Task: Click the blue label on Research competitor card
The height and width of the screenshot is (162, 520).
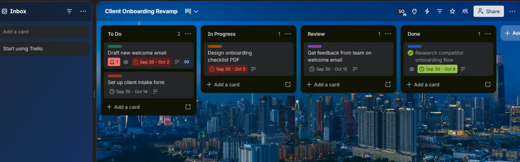Action: [415, 46]
